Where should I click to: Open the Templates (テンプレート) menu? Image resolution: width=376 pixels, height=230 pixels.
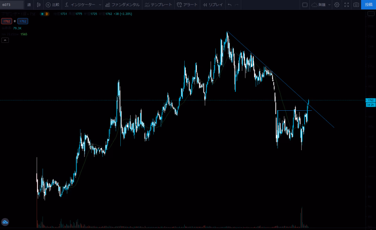[158, 5]
